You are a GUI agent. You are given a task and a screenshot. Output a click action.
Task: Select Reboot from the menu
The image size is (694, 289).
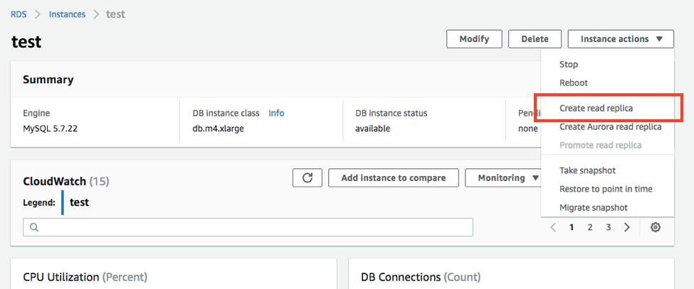tap(574, 83)
